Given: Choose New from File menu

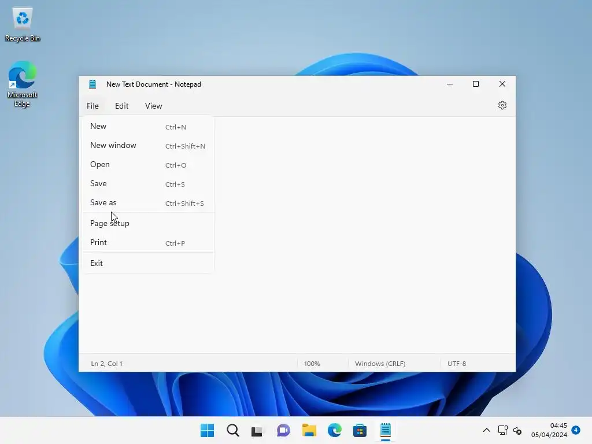Looking at the screenshot, I should pyautogui.click(x=148, y=127).
